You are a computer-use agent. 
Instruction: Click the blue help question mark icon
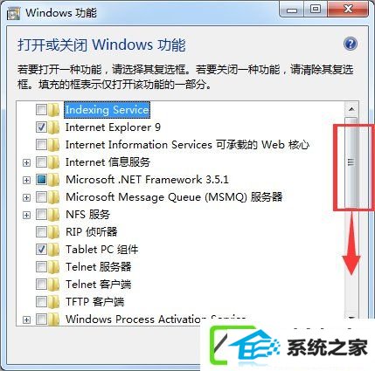[351, 44]
